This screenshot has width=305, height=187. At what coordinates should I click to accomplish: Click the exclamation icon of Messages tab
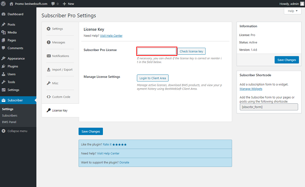pyautogui.click(x=48, y=42)
